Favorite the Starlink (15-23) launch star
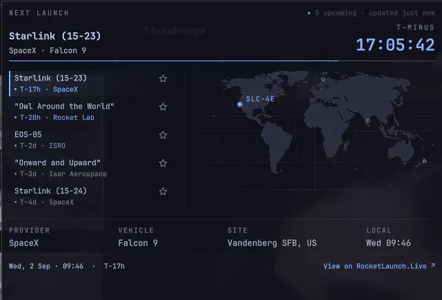442x300 pixels. [163, 78]
